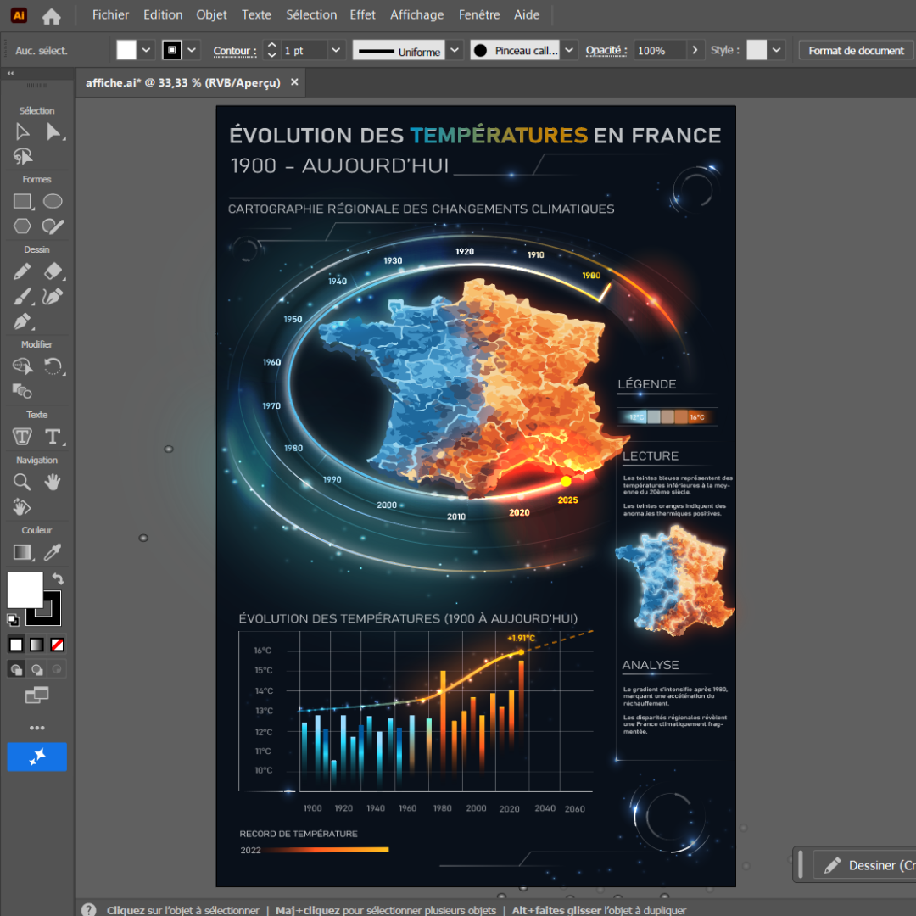Expand the Uniforme stroke profile dropdown
This screenshot has height=916, width=916.
coord(455,51)
